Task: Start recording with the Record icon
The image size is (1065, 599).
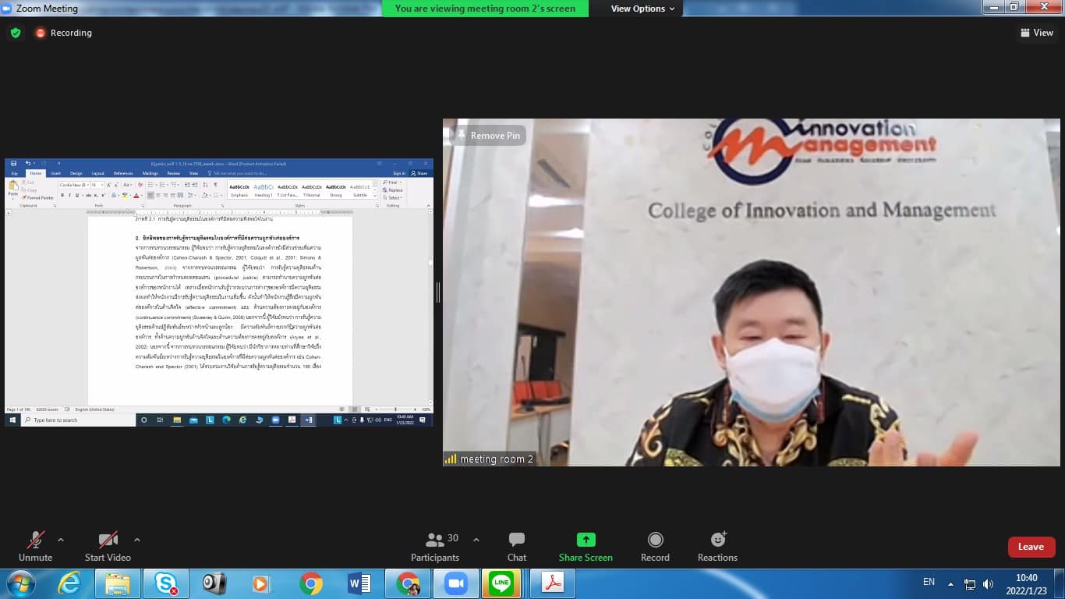Action: click(x=655, y=540)
